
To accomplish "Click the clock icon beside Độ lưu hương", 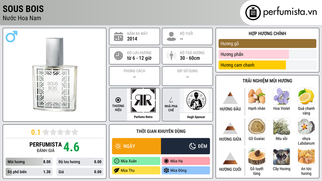I will pyautogui.click(x=119, y=56).
